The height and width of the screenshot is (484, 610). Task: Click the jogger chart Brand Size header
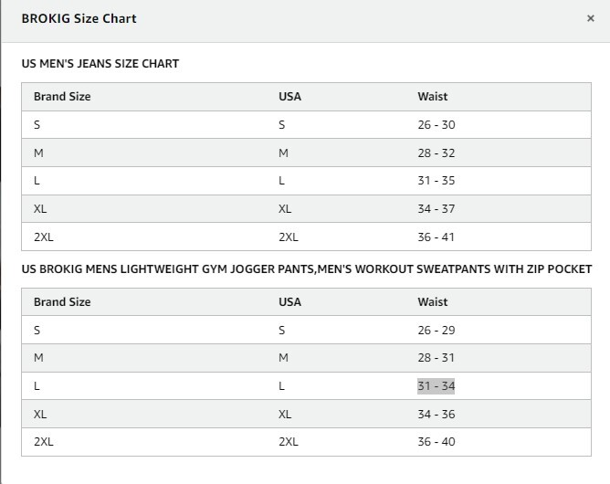click(x=62, y=302)
